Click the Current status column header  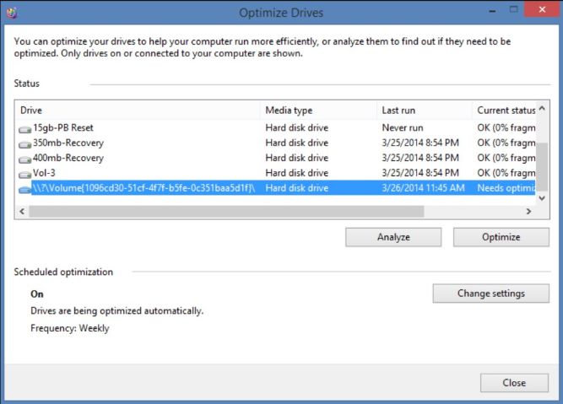(x=506, y=110)
